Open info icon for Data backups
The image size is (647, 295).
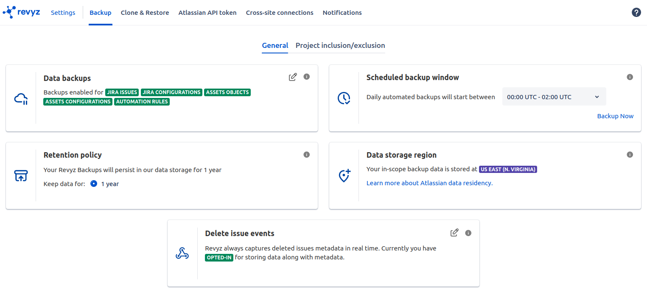click(x=307, y=77)
